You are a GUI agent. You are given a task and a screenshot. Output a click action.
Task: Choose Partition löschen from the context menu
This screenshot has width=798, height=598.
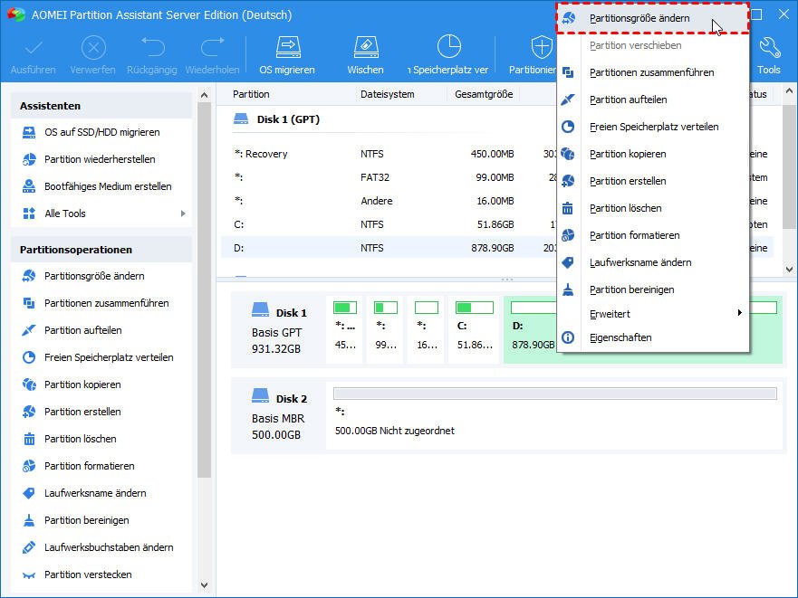tap(653, 208)
